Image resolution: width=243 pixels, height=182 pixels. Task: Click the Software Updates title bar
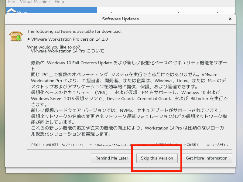click(120, 19)
